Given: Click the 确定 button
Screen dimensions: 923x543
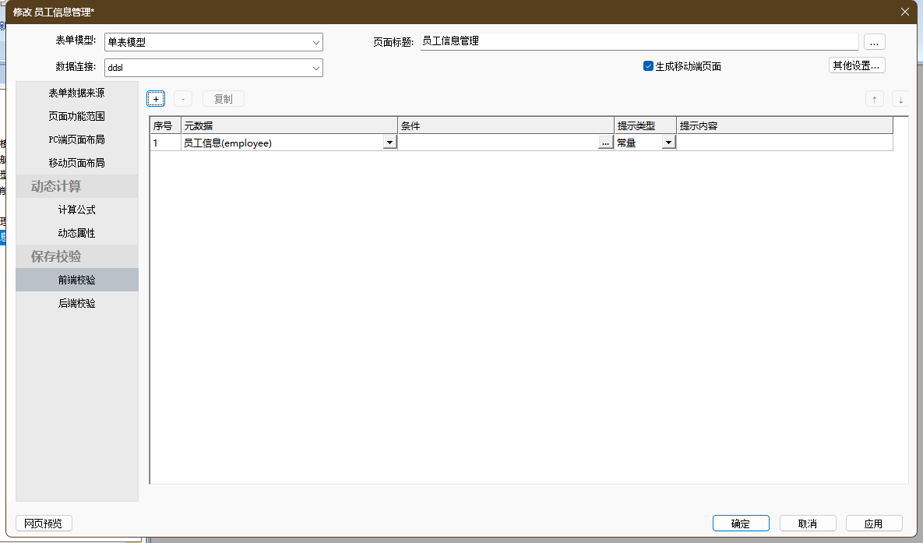Looking at the screenshot, I should 740,524.
